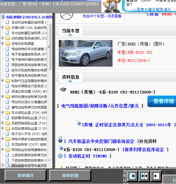Viewport: 176px width, 184px height.
Task: Click the 车顶控制板 (OCP) document icon
Action: coord(7,144)
